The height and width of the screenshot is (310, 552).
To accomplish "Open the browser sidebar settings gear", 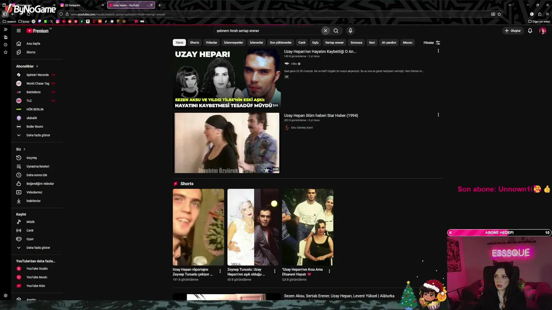I will pos(6,296).
